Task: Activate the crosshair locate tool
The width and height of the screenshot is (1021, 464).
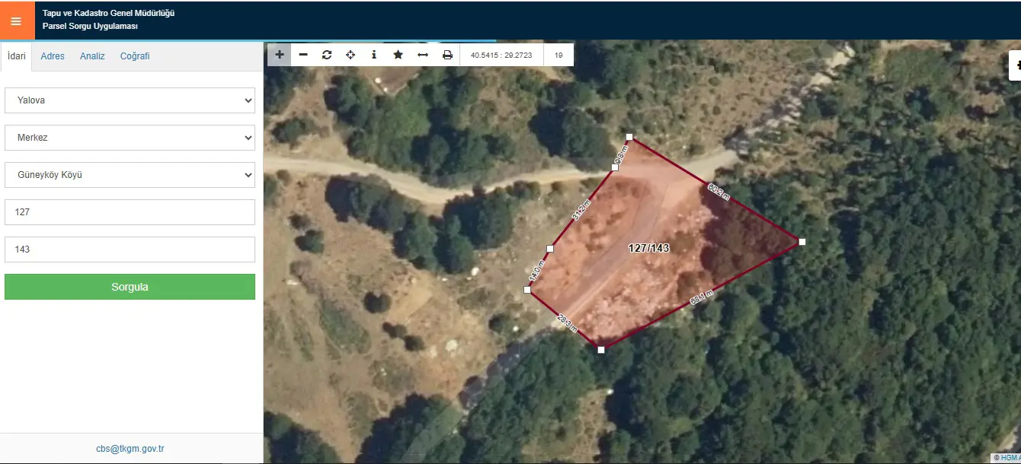Action: click(350, 55)
